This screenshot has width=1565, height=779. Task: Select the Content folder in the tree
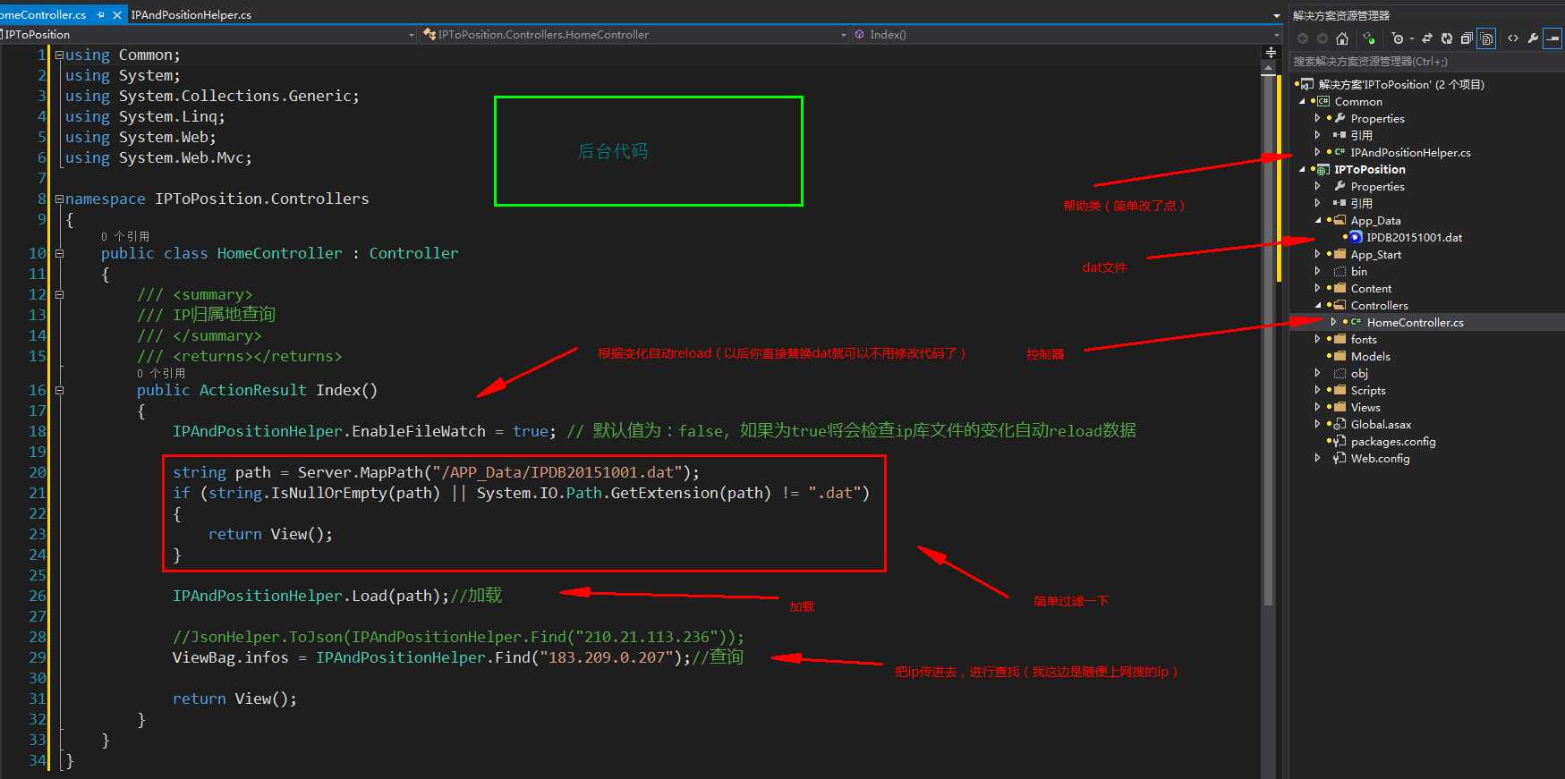pos(1371,288)
